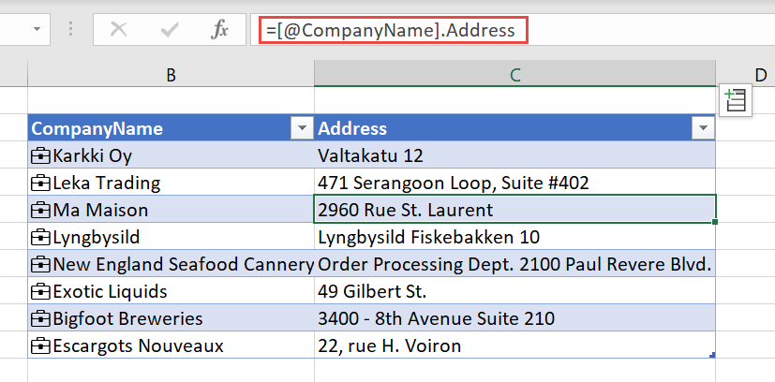The height and width of the screenshot is (382, 775).
Task: Click the table resize handle corner
Action: pos(712,356)
